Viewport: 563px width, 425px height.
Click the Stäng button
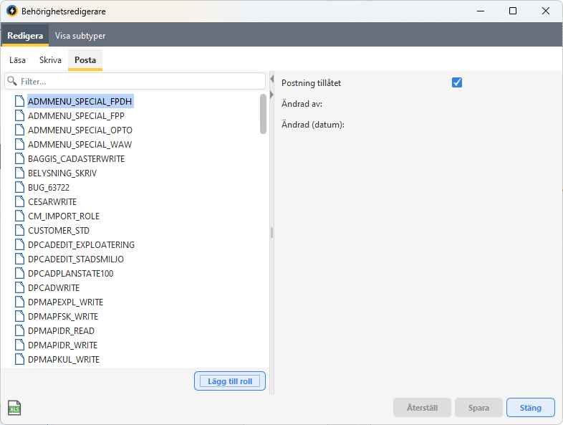(530, 408)
